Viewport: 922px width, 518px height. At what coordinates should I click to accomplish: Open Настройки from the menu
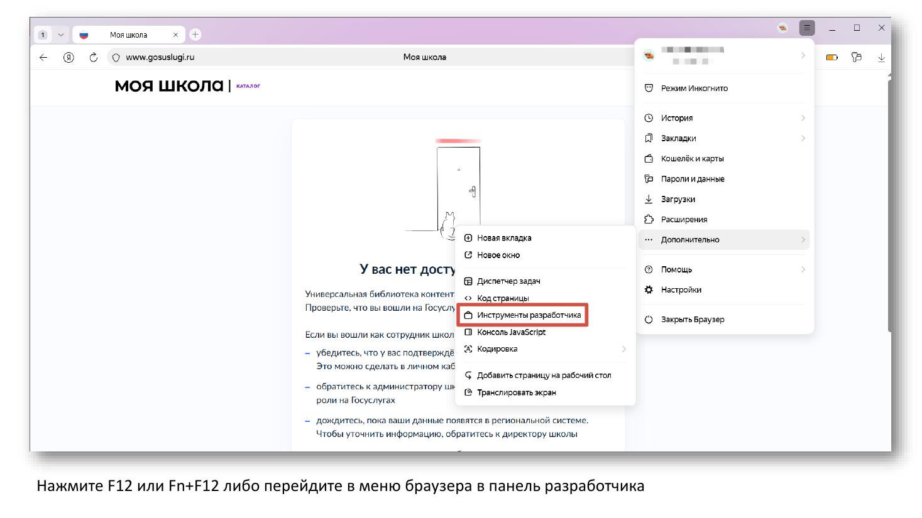725,289
